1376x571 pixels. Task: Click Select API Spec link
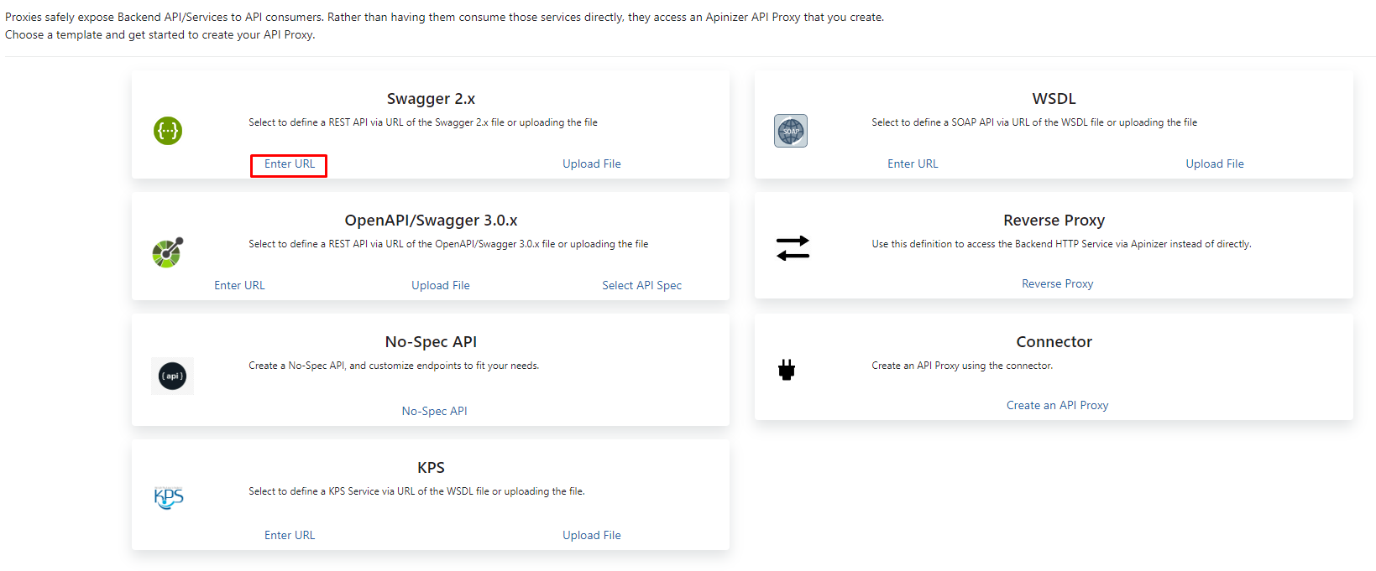click(641, 286)
